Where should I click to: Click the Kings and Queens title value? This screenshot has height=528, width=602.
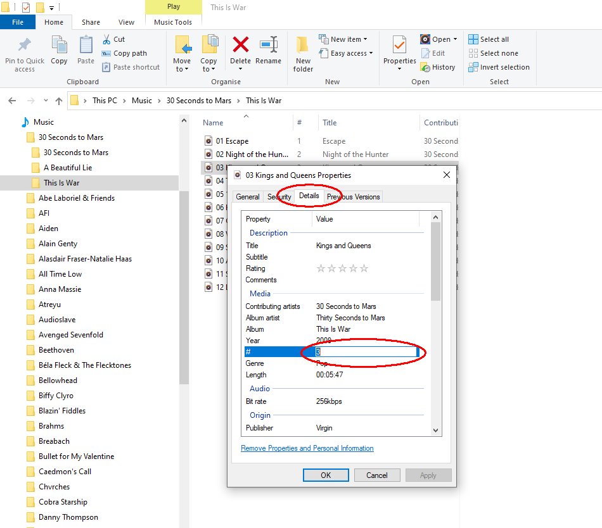coord(343,246)
